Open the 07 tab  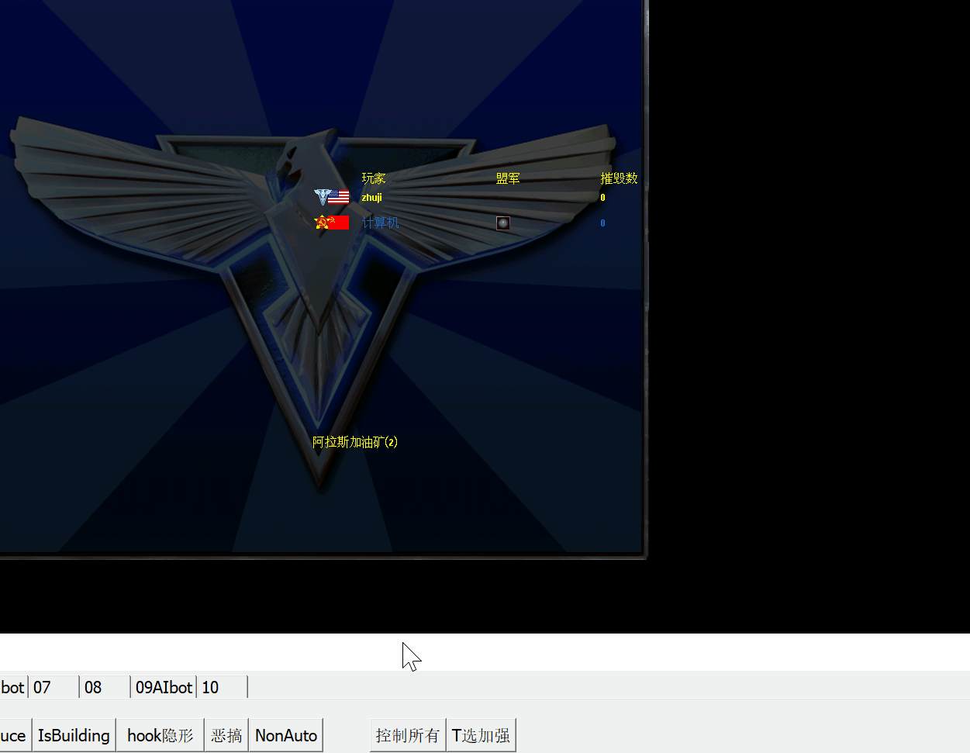point(54,687)
